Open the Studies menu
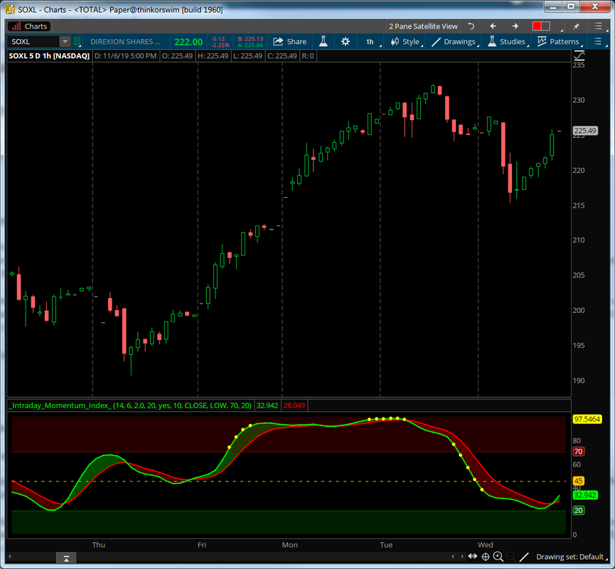 coord(508,41)
